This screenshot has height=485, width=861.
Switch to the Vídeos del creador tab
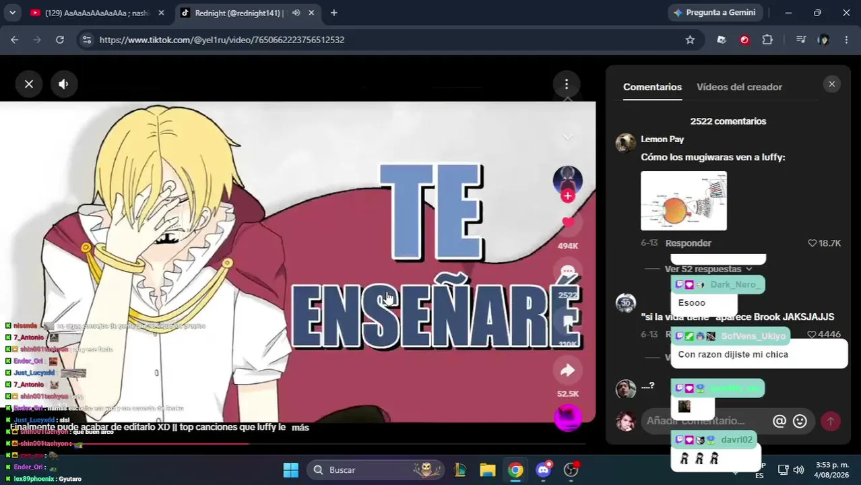point(739,87)
